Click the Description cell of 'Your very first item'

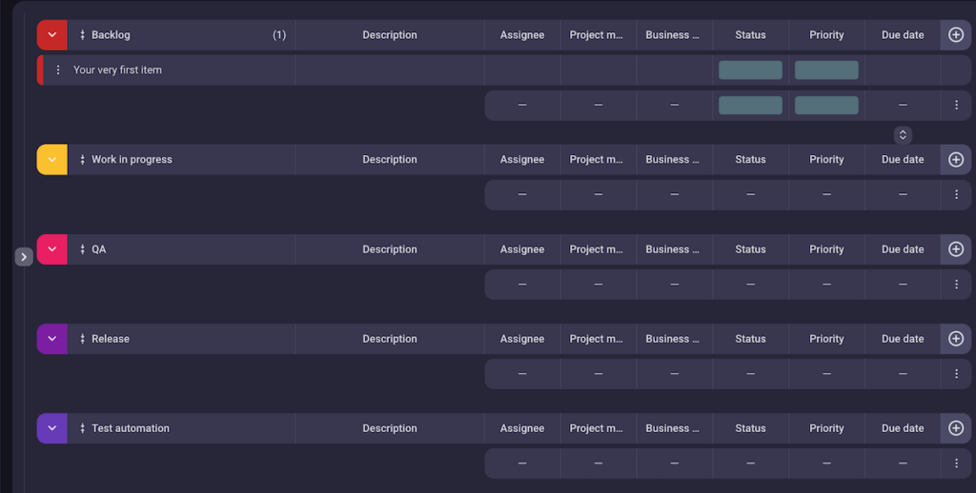(389, 70)
